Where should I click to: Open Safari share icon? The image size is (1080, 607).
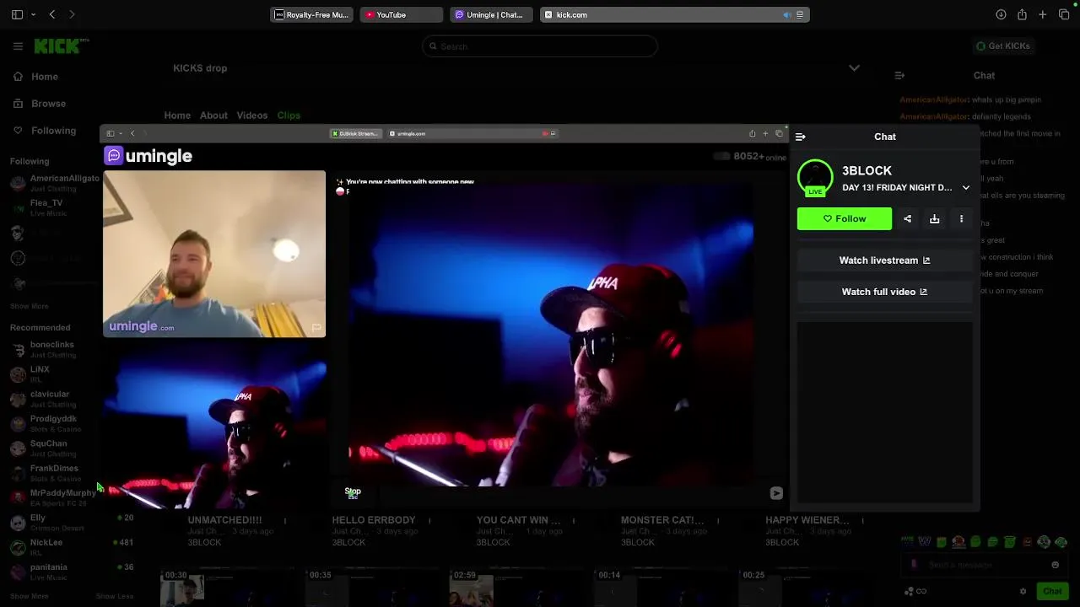(1022, 14)
